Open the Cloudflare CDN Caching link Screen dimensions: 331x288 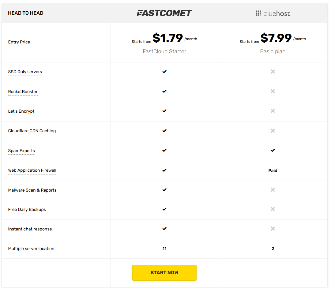[x=32, y=131]
